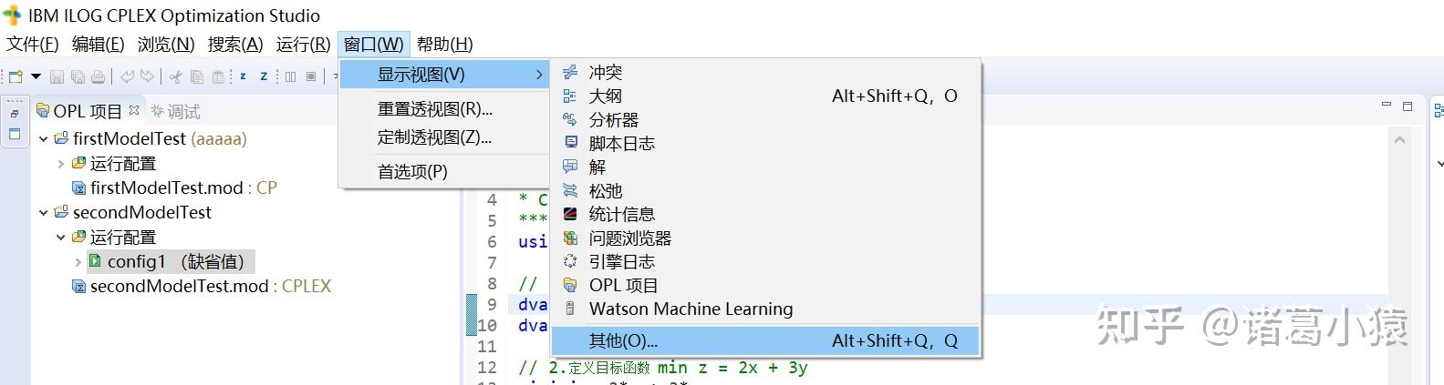Open the outline icon in right panel

coord(1439,111)
